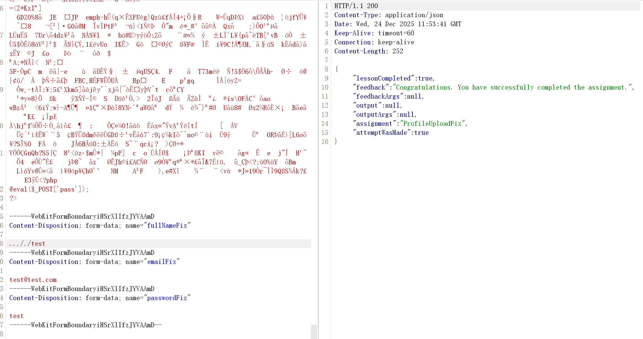Click the 'HTTP/1.1 200' status line
Image resolution: width=643 pixels, height=339 pixels.
[356, 6]
